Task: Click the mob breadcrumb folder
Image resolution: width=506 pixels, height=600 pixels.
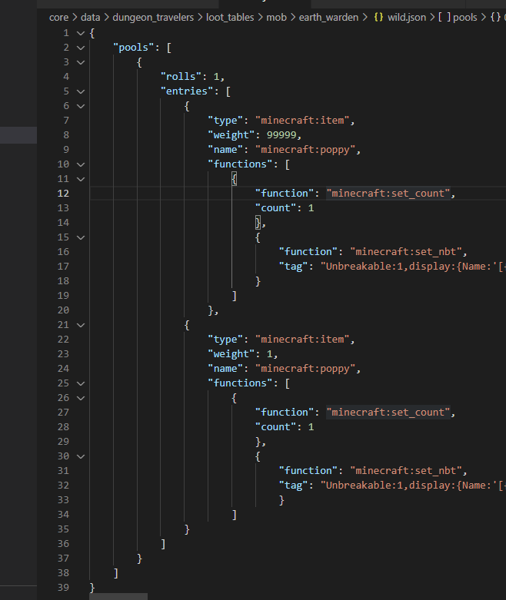Action: 276,17
